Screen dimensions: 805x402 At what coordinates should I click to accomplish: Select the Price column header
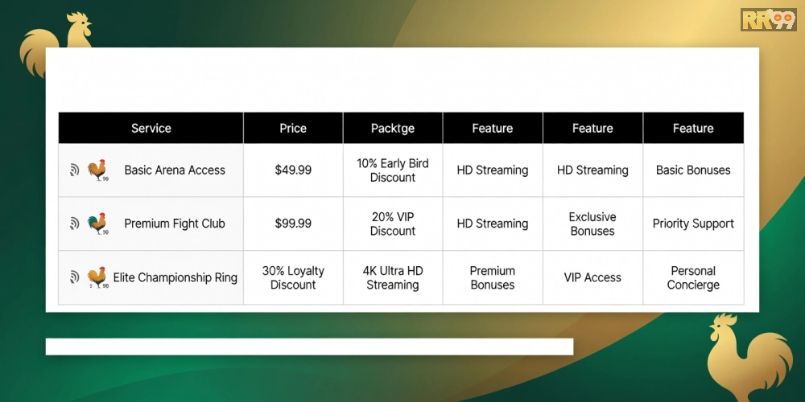(x=293, y=128)
